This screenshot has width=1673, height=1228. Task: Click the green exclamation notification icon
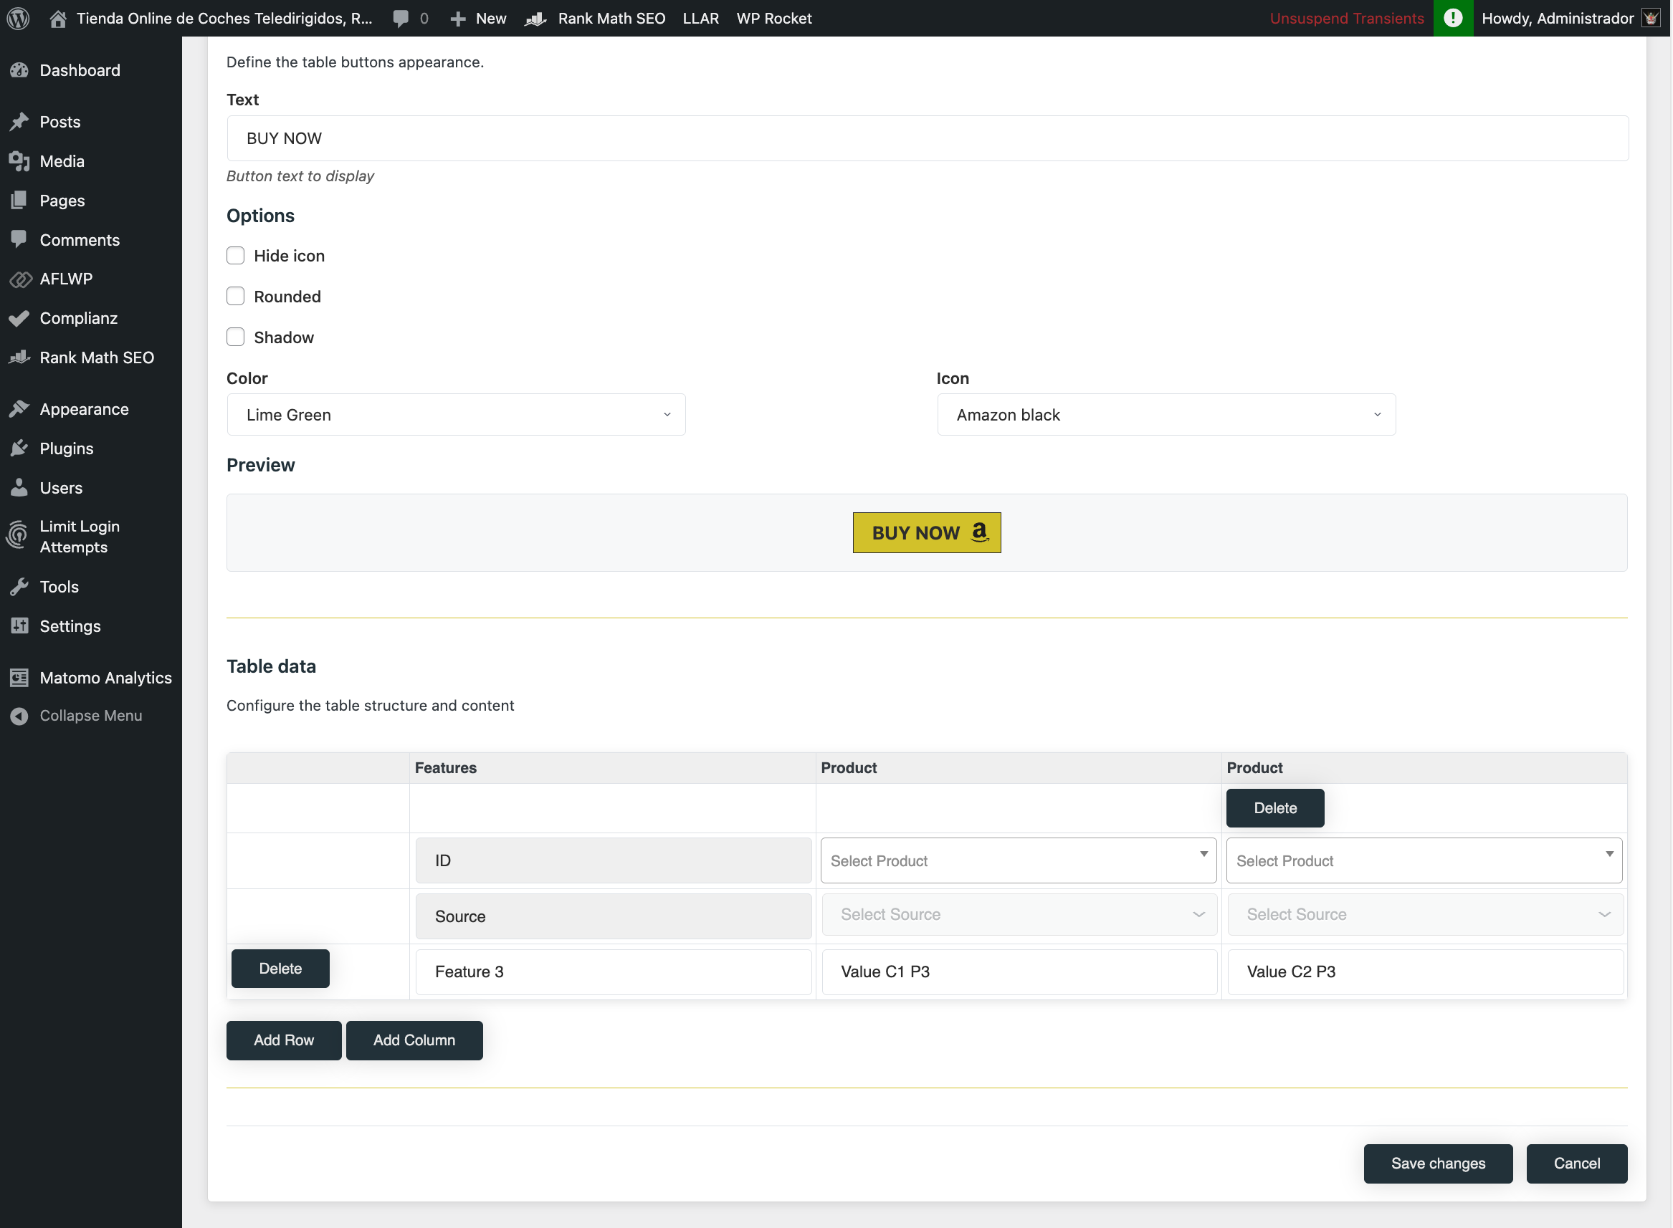tap(1452, 18)
